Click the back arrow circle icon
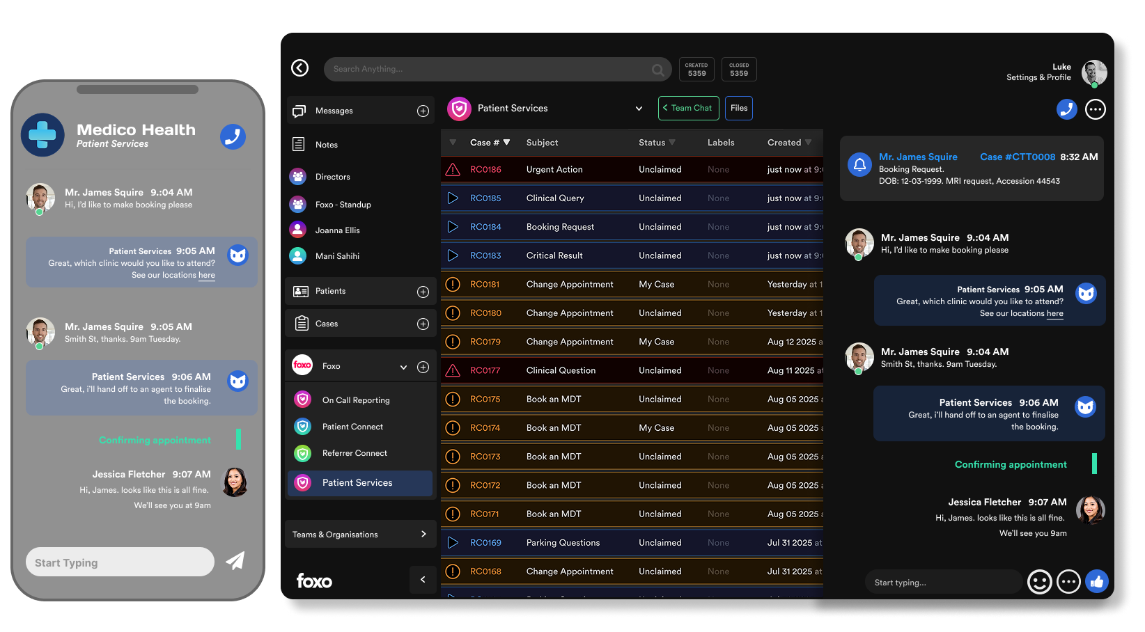The image size is (1145, 632). (299, 68)
